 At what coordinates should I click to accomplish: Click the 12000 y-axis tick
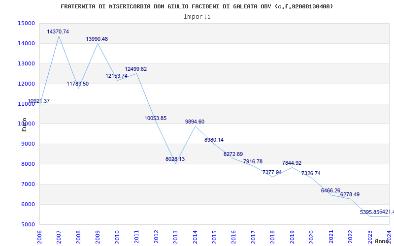[26, 84]
